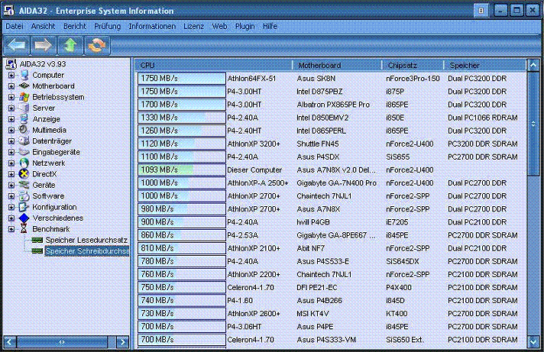Image resolution: width=544 pixels, height=352 pixels.
Task: Click the Geräte icon in the tree
Action: tap(24, 185)
